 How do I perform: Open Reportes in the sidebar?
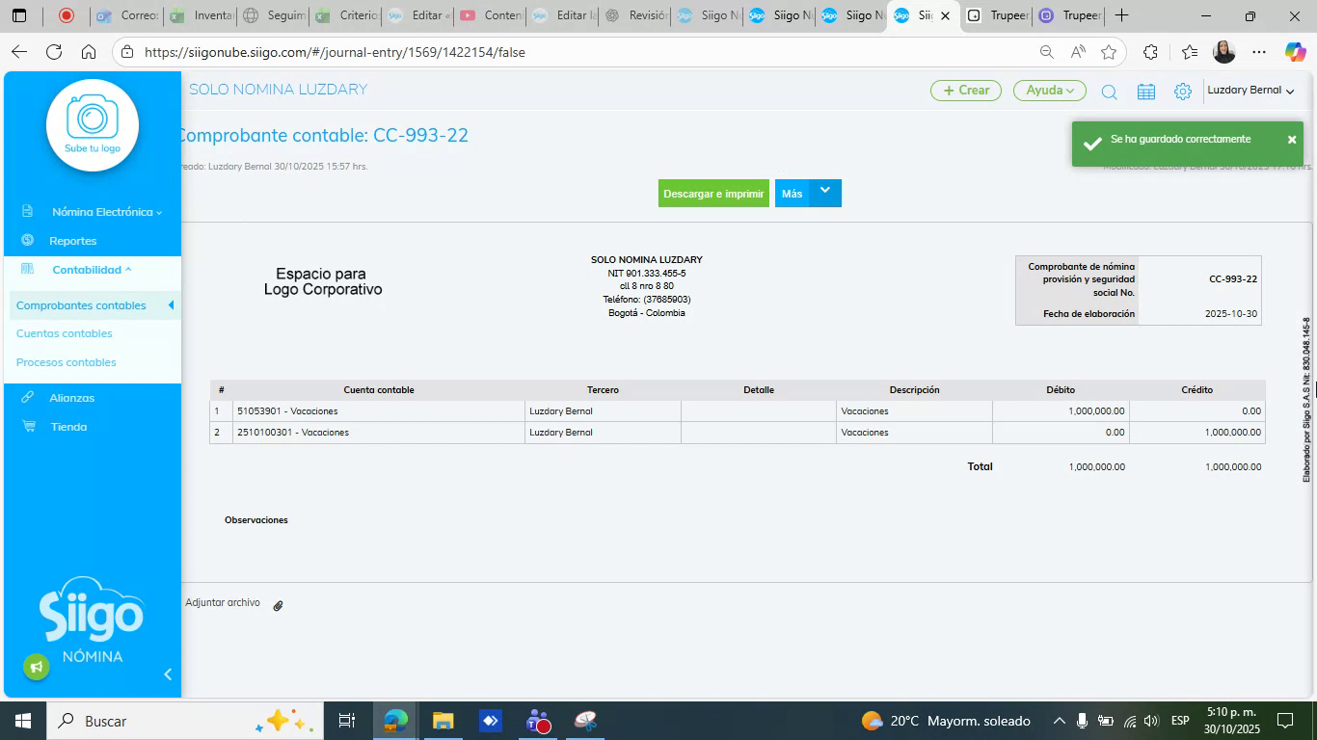pyautogui.click(x=73, y=241)
